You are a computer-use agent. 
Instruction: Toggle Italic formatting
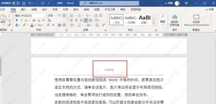[21, 20]
